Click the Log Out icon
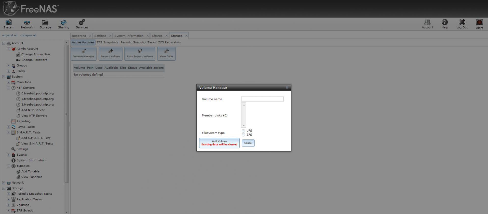The image size is (488, 214). (x=462, y=24)
